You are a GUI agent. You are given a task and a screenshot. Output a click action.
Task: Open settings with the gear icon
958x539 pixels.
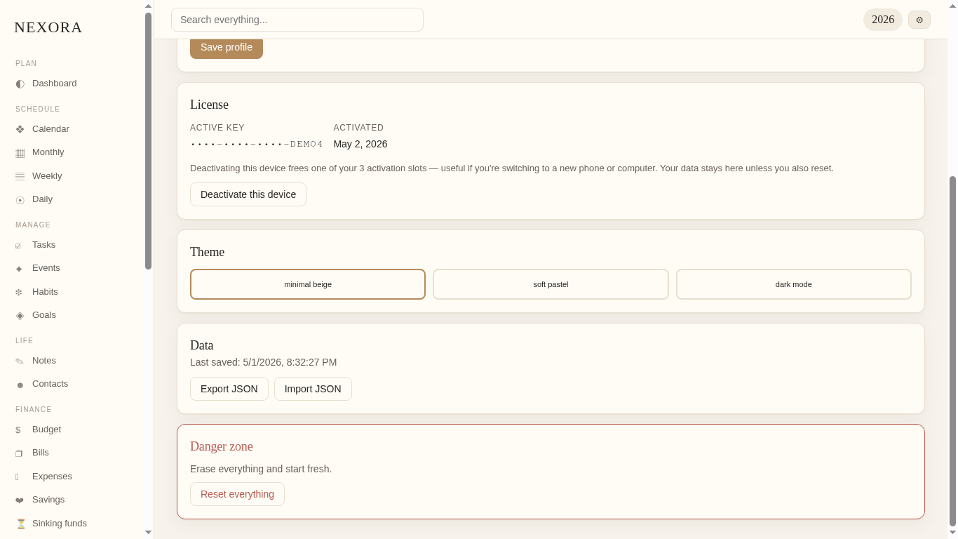point(919,20)
